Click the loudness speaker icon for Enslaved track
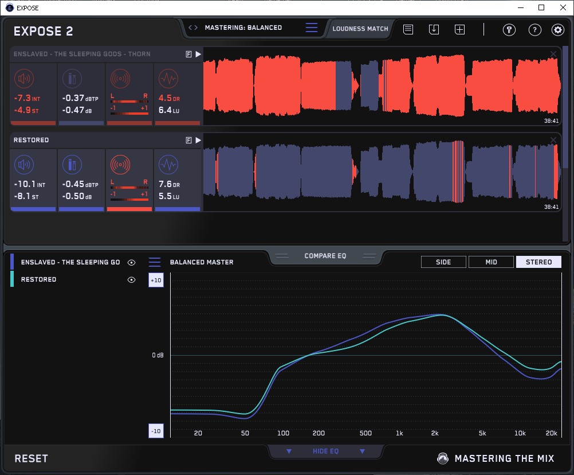574x475 pixels. tap(24, 79)
